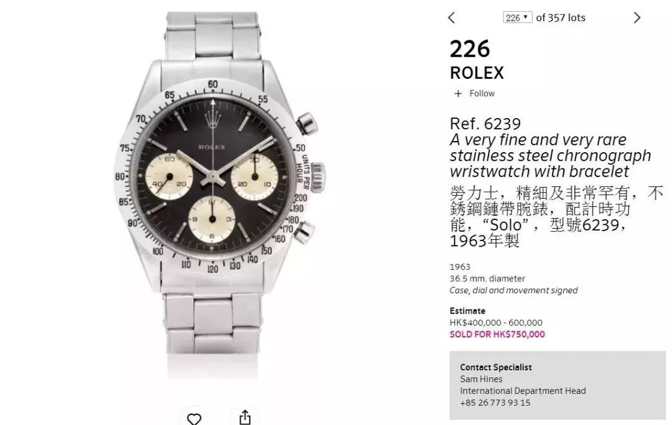Click the Contact Specialist heading
The image size is (672, 425).
(496, 367)
